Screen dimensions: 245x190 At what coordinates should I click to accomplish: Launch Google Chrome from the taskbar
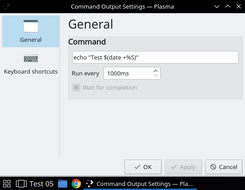click(x=76, y=184)
